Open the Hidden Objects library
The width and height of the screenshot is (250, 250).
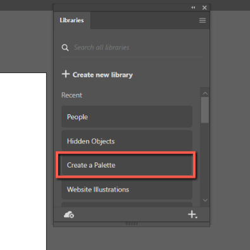coord(127,141)
